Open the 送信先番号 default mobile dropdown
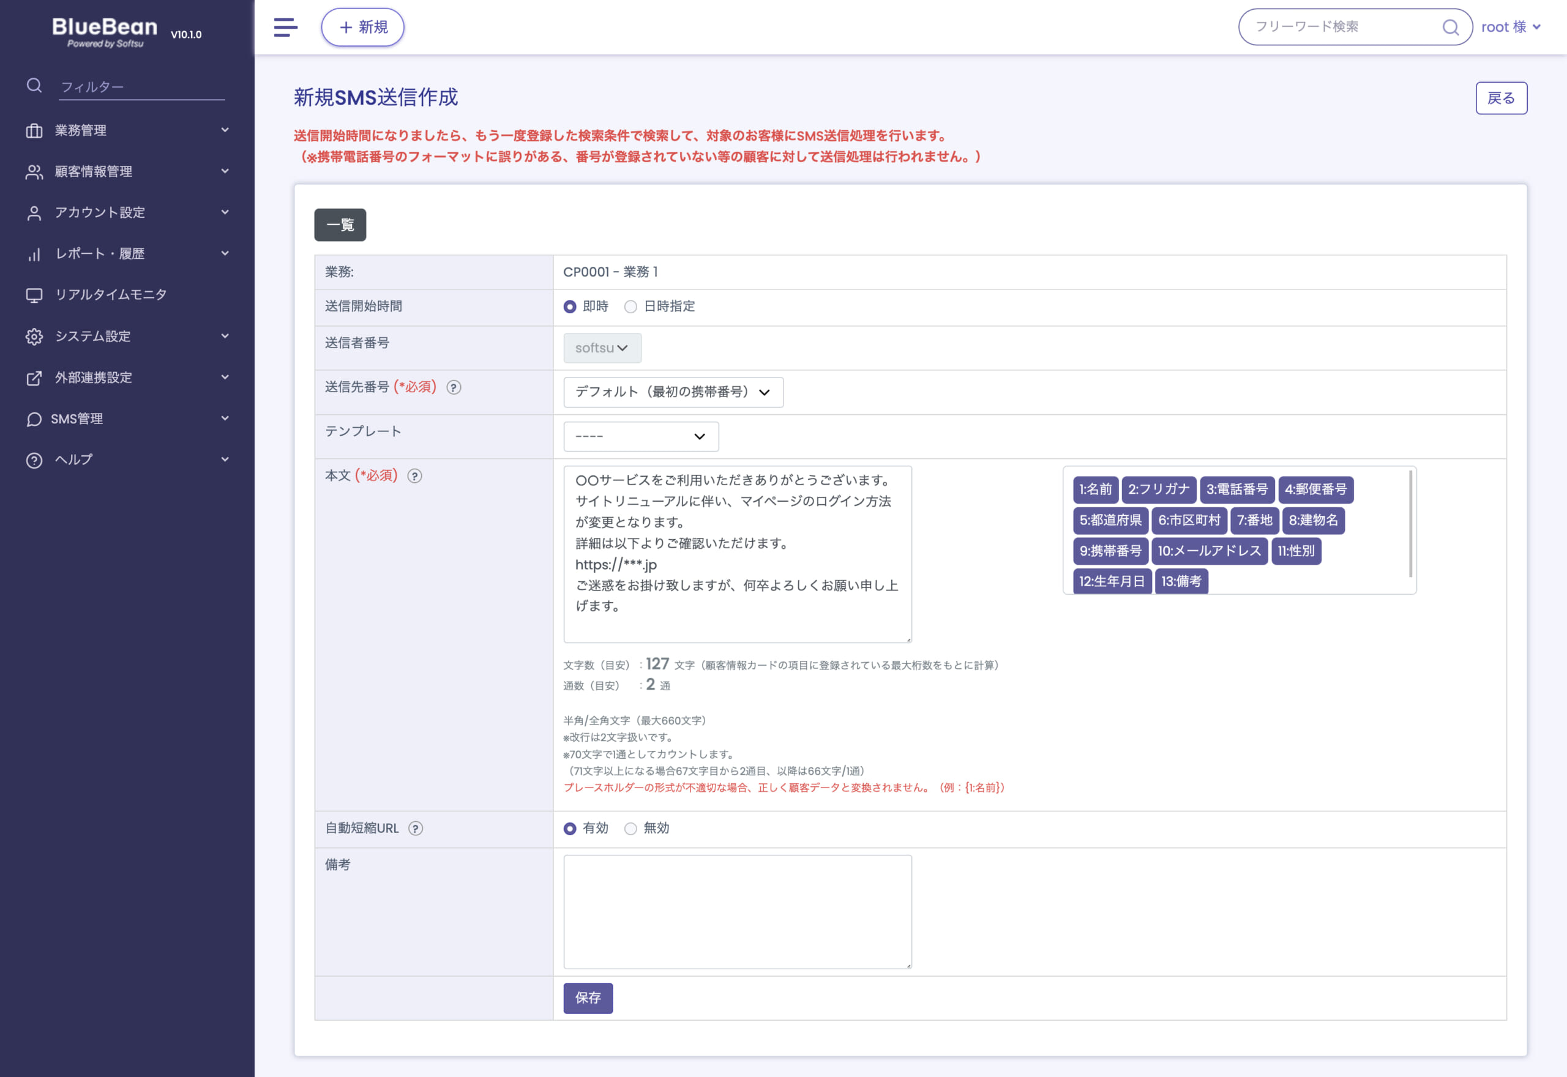Viewport: 1567px width, 1077px height. pos(673,392)
